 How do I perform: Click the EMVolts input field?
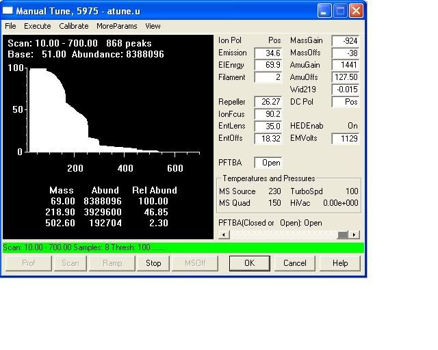pos(346,139)
